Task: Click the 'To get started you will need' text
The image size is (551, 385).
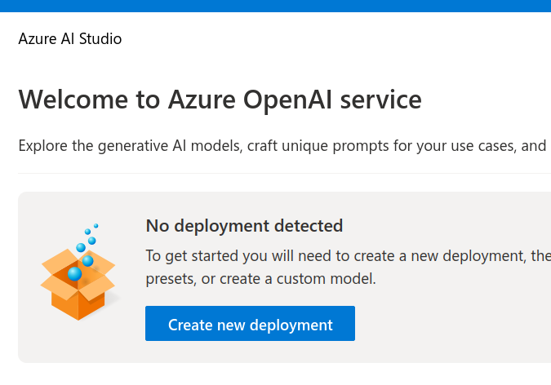Action: (x=238, y=256)
